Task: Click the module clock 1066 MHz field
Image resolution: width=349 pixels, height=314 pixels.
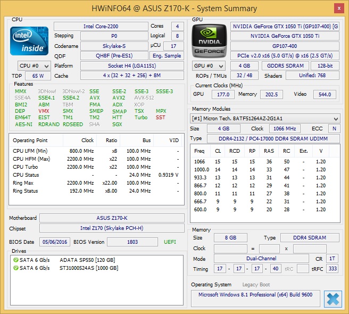Action: (x=285, y=129)
